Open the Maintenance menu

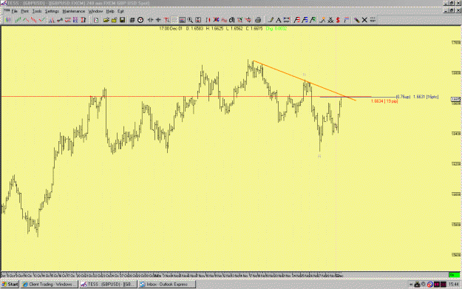[x=74, y=11]
